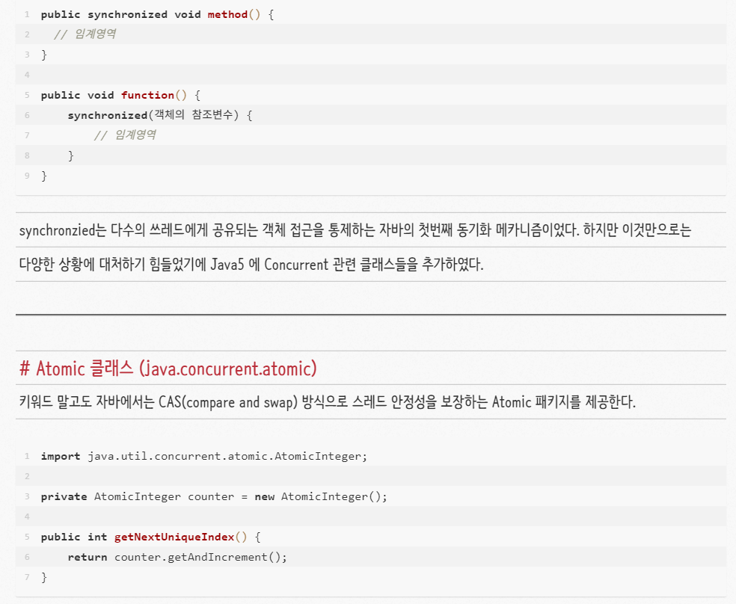Click the sentence starting '키워드 말고도 자바에서는 CAS'
The width and height of the screenshot is (736, 604).
click(327, 402)
